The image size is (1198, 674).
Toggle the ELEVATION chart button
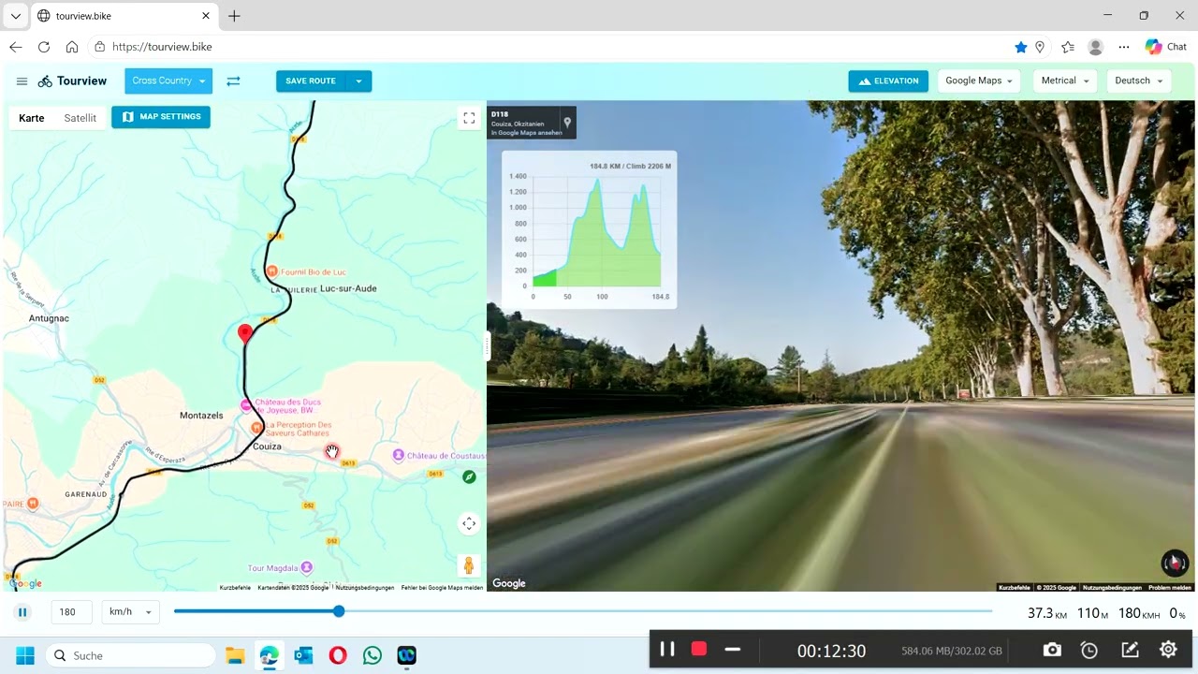(888, 81)
